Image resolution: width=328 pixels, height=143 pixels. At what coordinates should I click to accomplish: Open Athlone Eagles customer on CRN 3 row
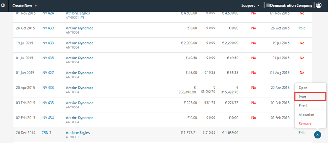point(78,132)
